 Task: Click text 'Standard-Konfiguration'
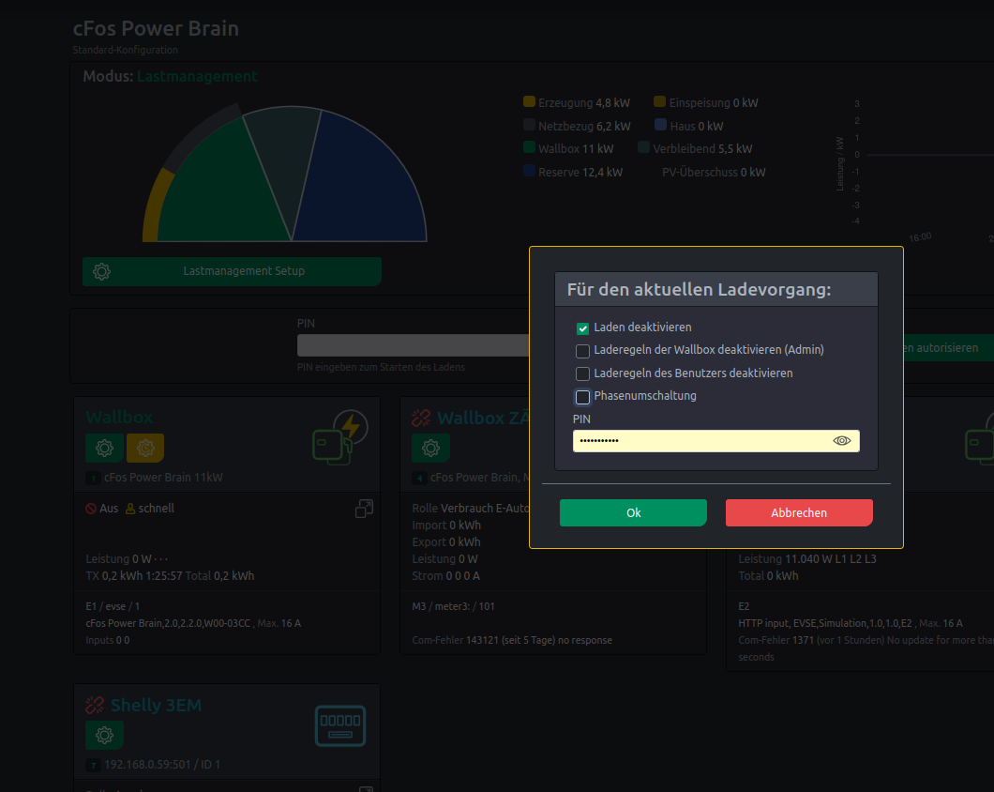click(x=125, y=50)
